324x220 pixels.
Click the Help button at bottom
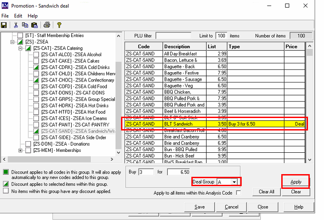(x=299, y=207)
